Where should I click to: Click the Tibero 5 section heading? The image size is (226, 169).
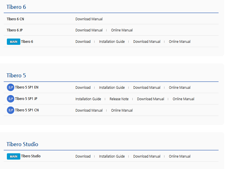click(x=16, y=75)
